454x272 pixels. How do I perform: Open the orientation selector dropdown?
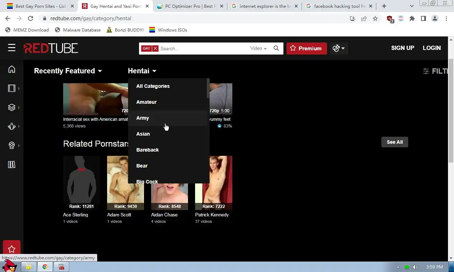(x=339, y=48)
